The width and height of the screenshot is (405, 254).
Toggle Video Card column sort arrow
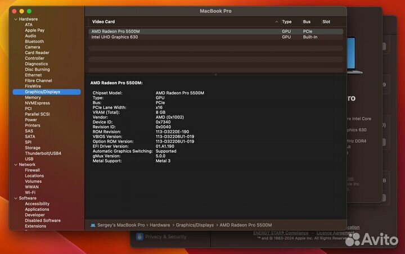pyautogui.click(x=277, y=22)
